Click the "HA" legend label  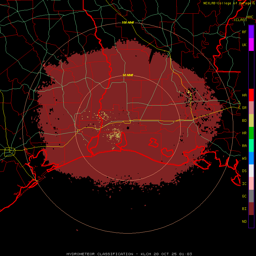point(244,95)
